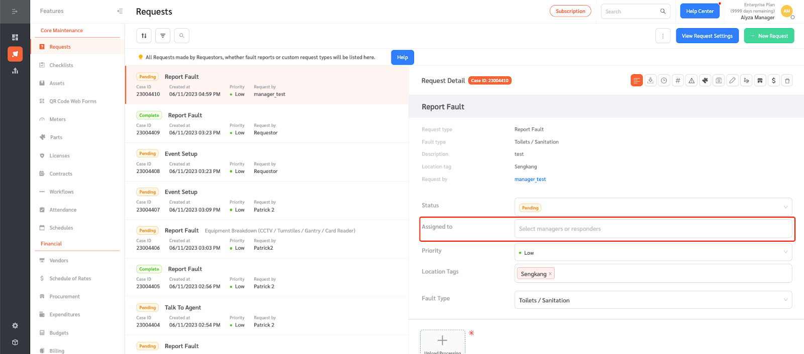The width and height of the screenshot is (804, 354).
Task: Open the three-dot more options button
Action: click(x=663, y=36)
